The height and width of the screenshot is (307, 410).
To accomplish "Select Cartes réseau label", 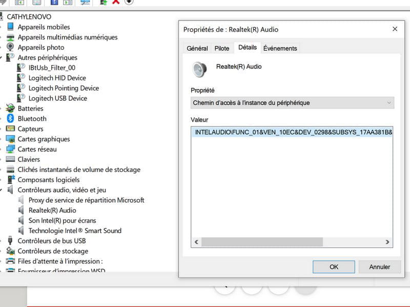I will [x=37, y=149].
